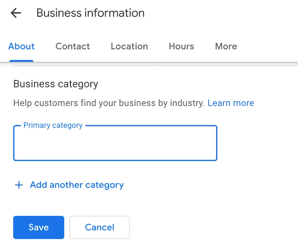Open the Location tab
The width and height of the screenshot is (298, 250).
129,46
